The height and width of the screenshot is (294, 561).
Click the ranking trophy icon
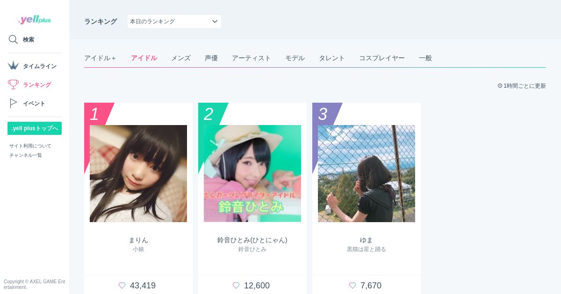click(x=13, y=84)
